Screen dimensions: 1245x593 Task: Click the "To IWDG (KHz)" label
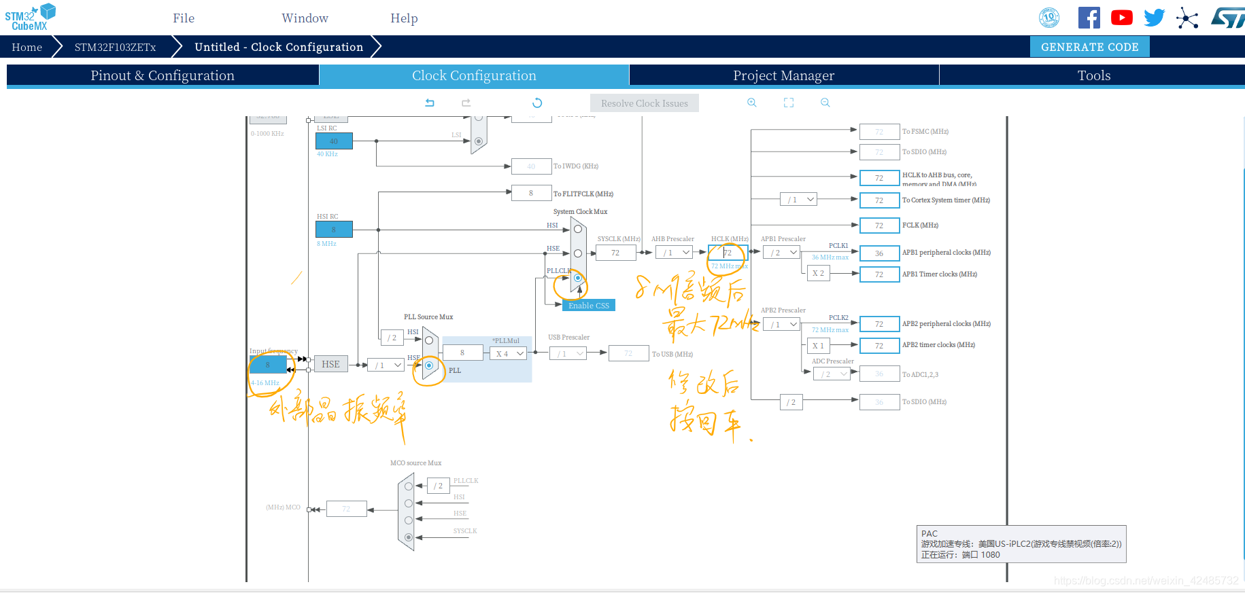(576, 166)
